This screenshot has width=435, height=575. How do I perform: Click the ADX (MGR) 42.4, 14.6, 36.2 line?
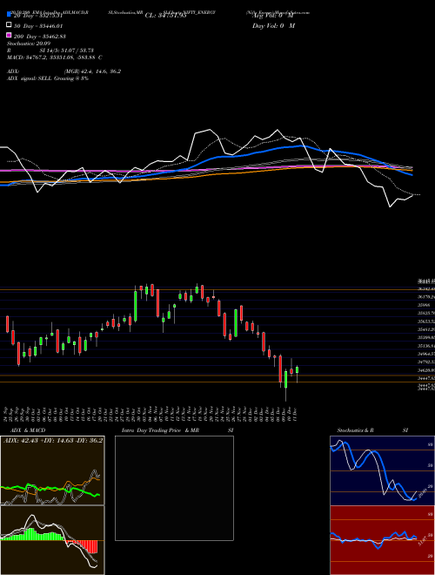(64, 71)
